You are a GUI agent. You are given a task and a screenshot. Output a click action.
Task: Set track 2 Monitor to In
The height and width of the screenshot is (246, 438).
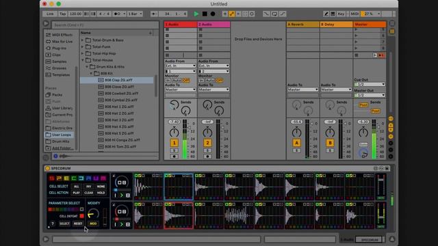point(201,81)
